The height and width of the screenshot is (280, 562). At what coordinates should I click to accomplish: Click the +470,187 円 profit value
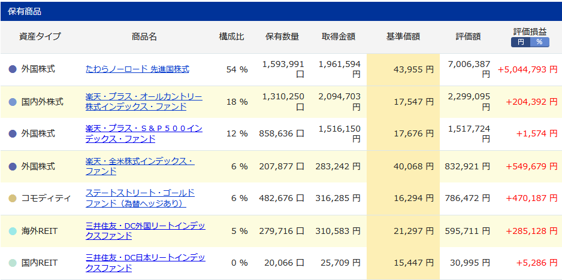[531, 199]
